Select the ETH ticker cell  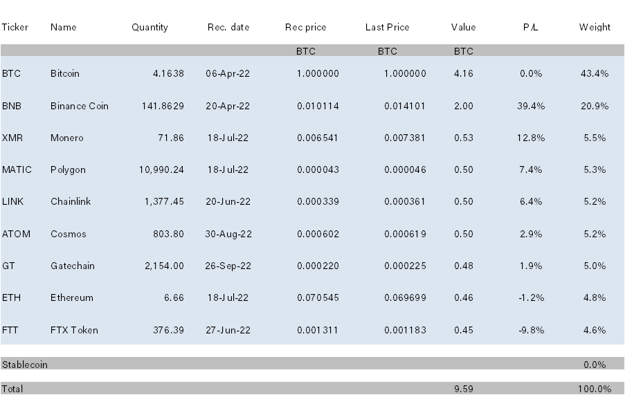coord(11,297)
